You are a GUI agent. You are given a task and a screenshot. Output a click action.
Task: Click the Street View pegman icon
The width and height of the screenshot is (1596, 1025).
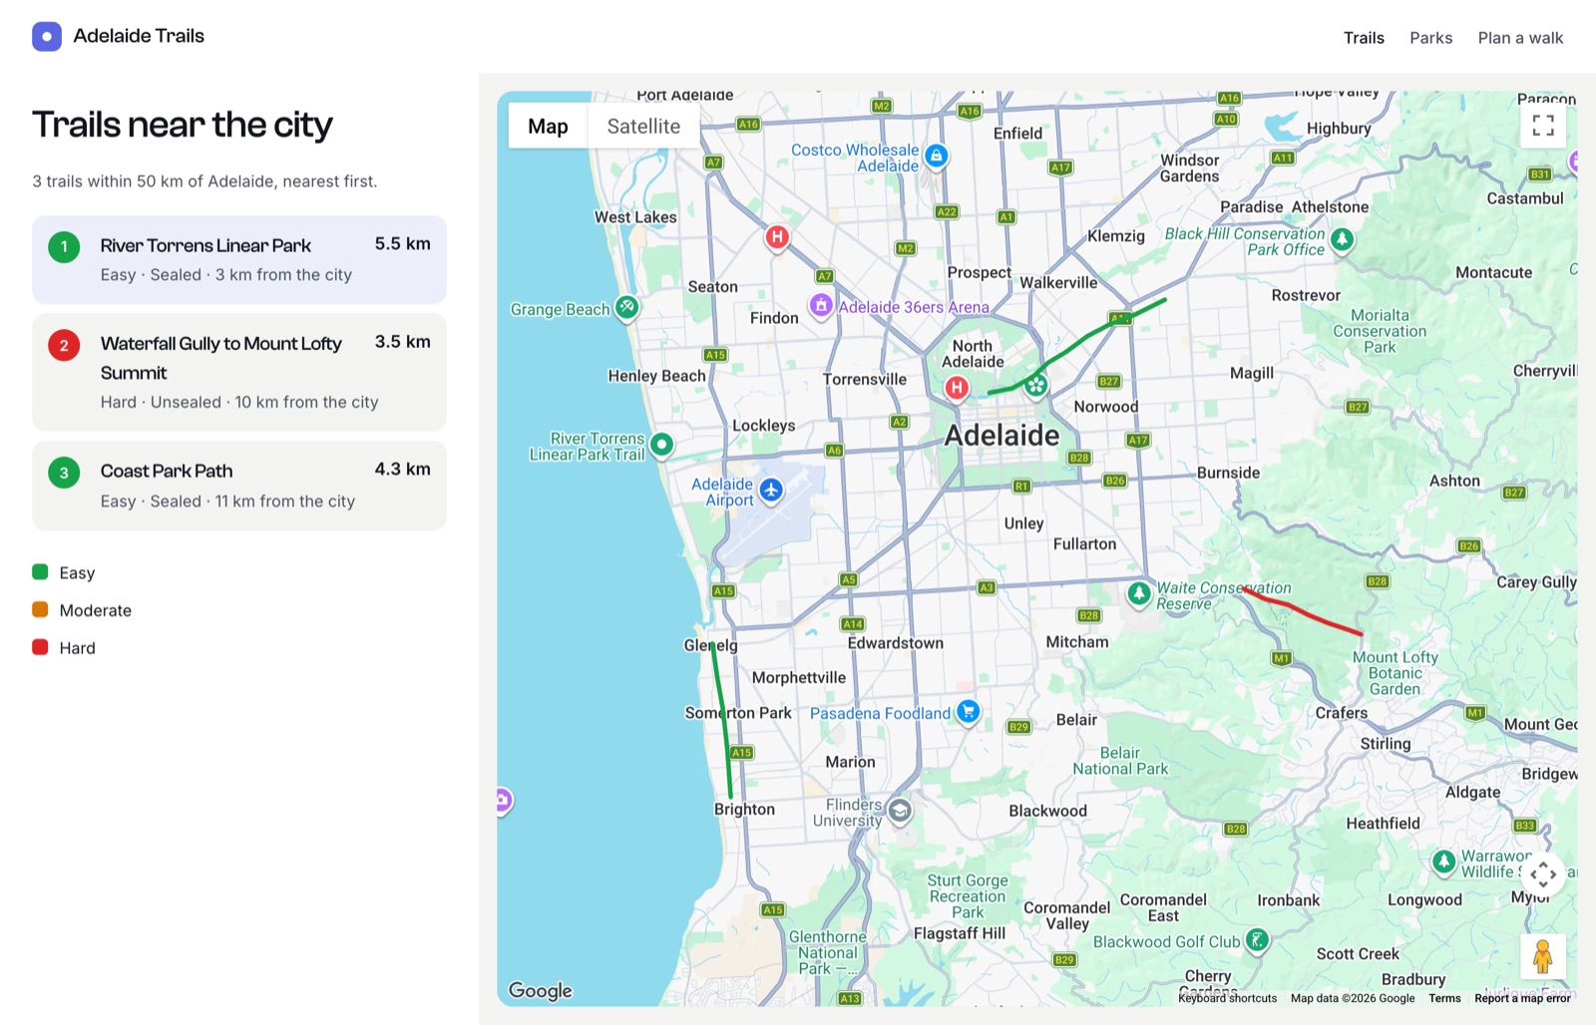1543,956
